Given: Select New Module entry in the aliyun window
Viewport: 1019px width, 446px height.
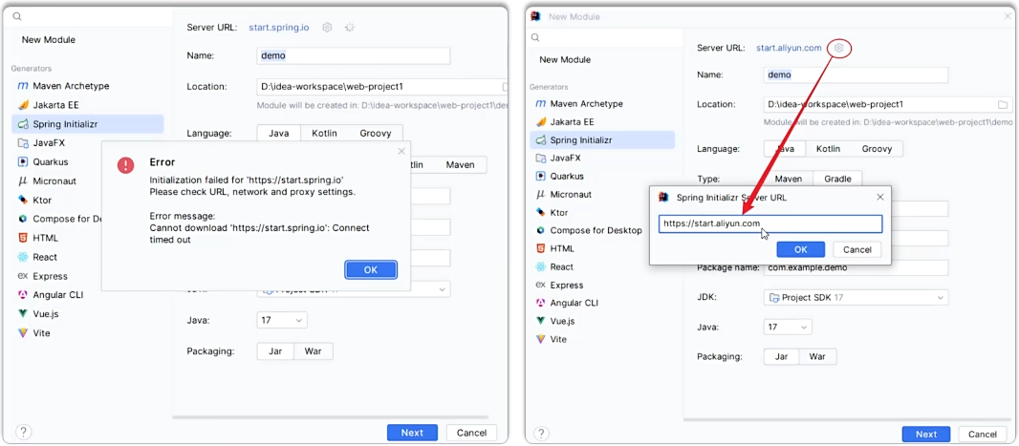Looking at the screenshot, I should (x=565, y=60).
